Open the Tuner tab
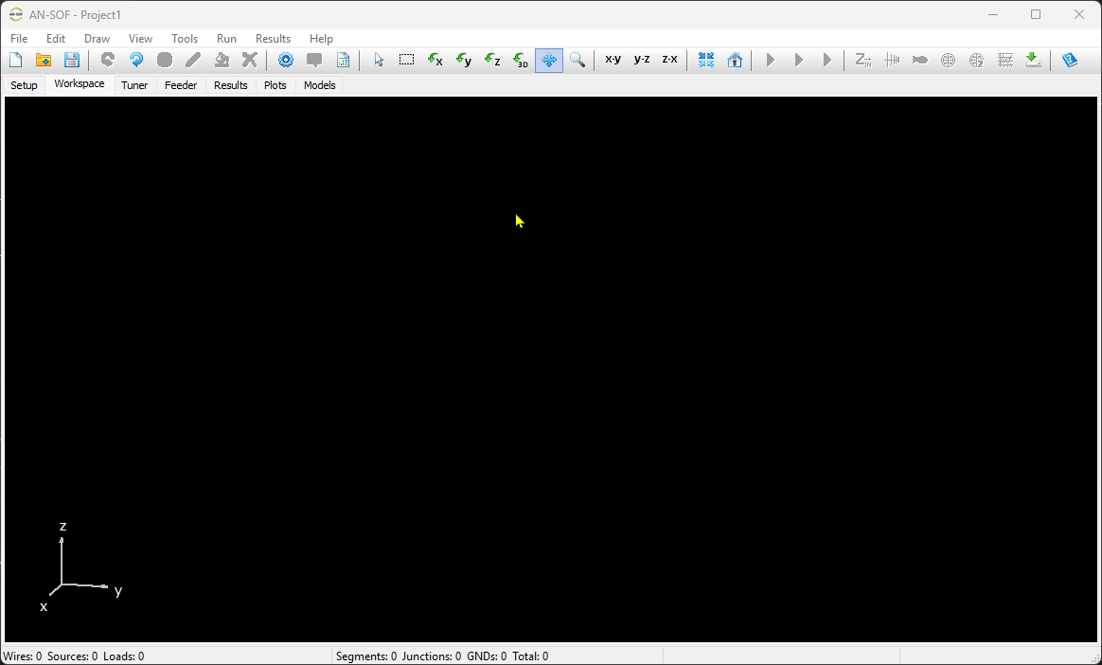The width and height of the screenshot is (1102, 665). [x=134, y=85]
